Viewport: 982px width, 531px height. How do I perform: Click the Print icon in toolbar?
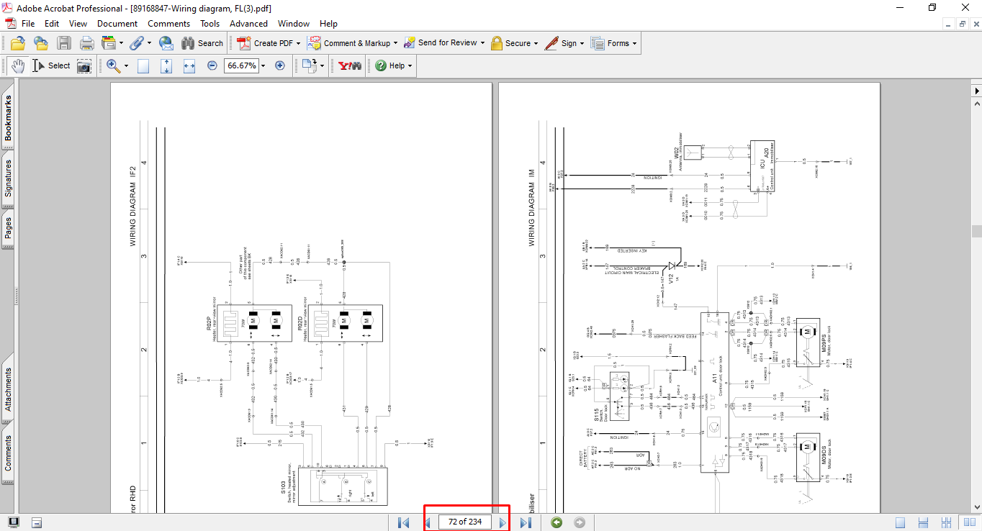[x=87, y=43]
